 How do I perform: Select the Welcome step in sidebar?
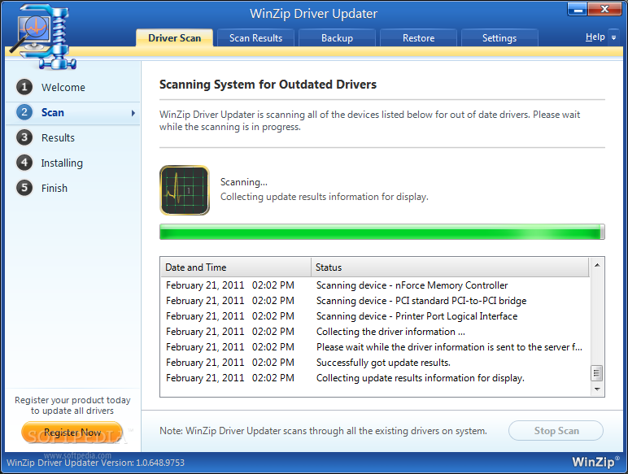coord(63,87)
